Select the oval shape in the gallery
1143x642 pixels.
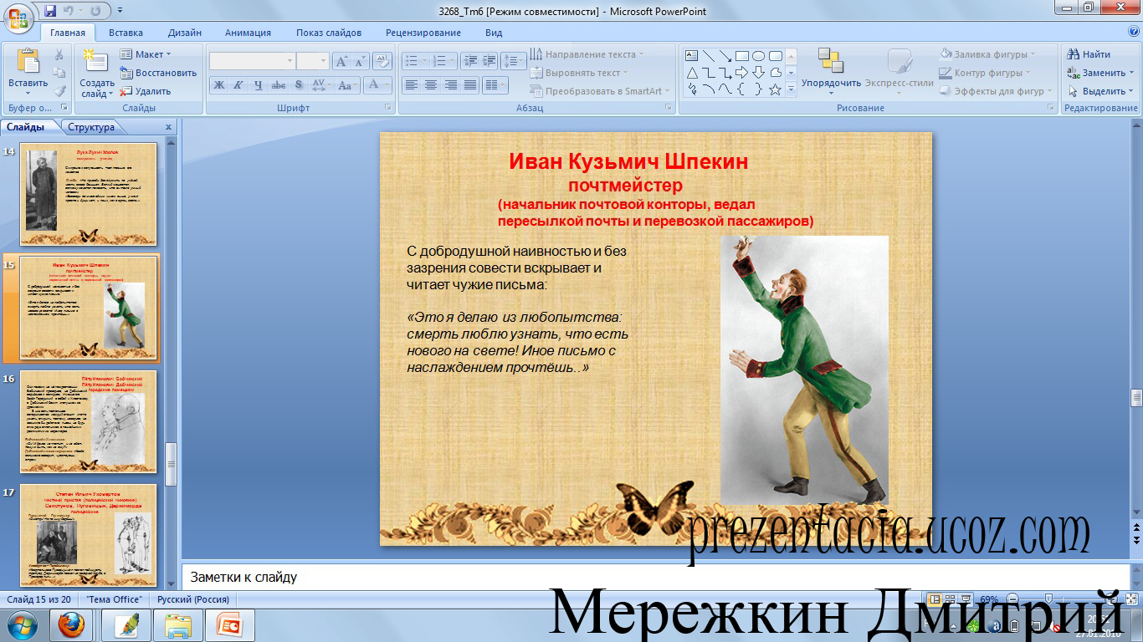coord(758,56)
